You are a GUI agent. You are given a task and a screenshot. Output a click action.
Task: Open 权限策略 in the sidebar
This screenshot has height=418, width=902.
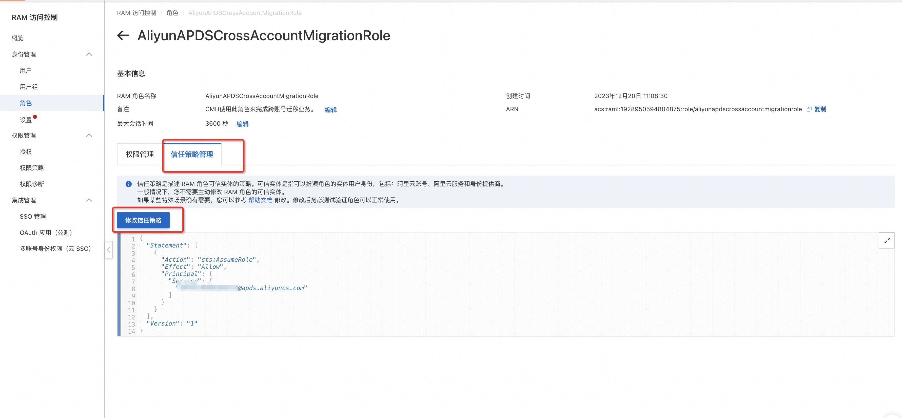coord(32,168)
